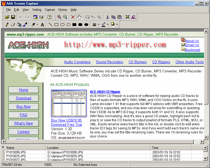Click the red X delete icon
The height and width of the screenshot is (168, 210).
point(73,17)
